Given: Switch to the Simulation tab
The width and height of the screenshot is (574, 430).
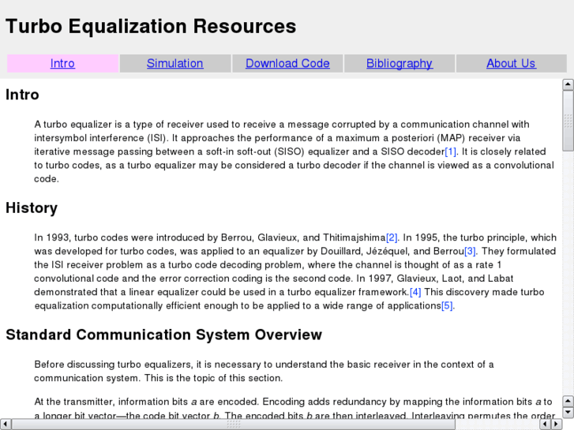Looking at the screenshot, I should pos(175,63).
